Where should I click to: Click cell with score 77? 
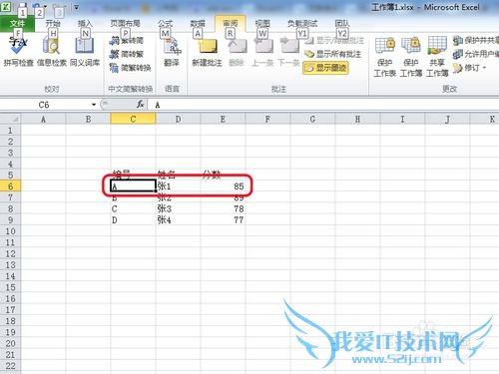(x=223, y=220)
